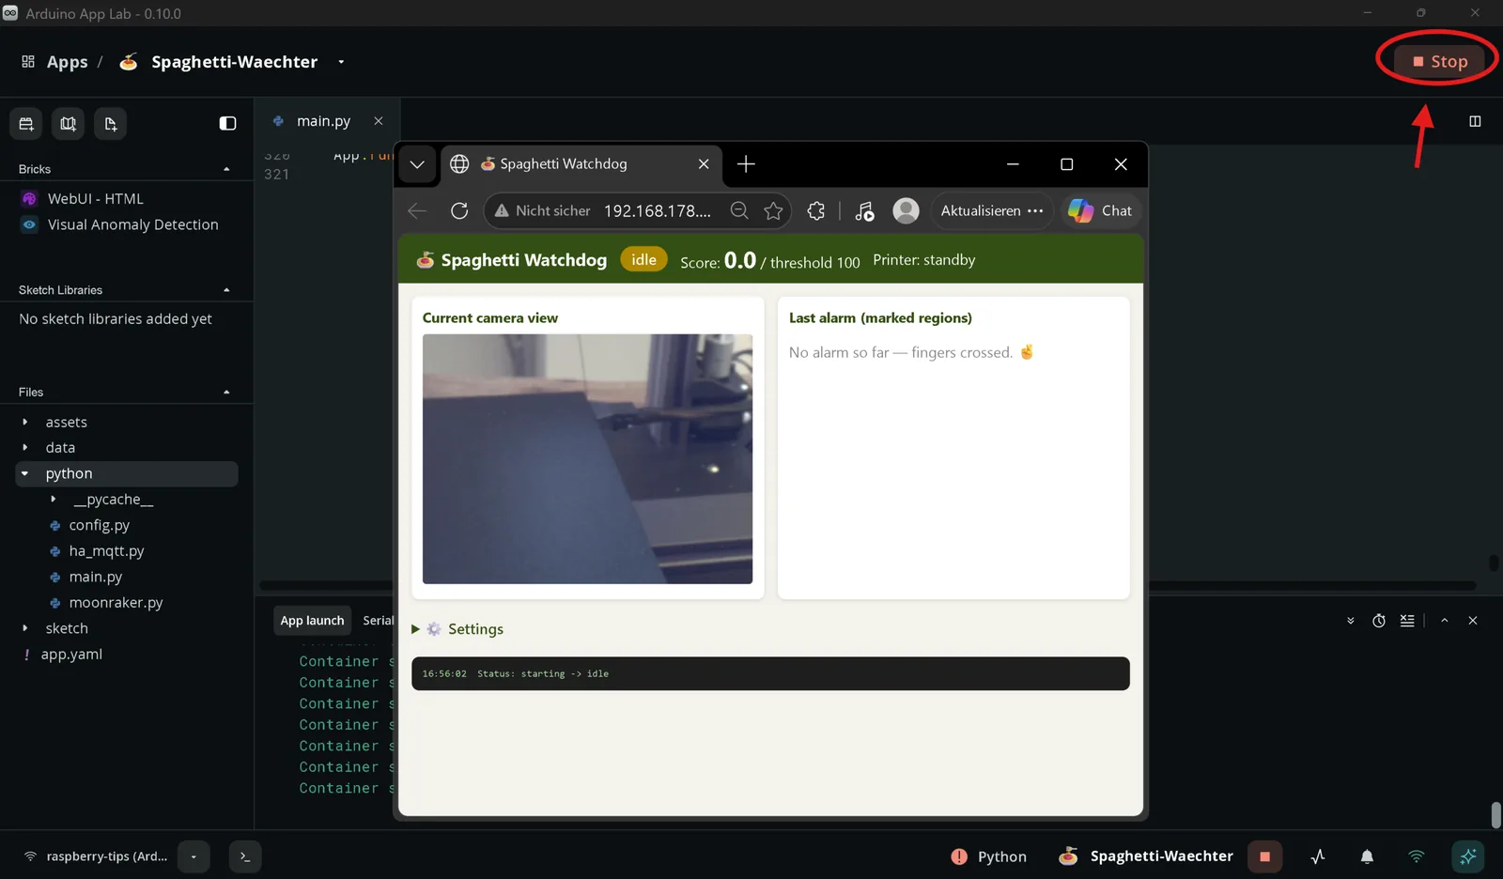Collapse the Sketch Libraries section
The image size is (1503, 879).
[x=226, y=290]
